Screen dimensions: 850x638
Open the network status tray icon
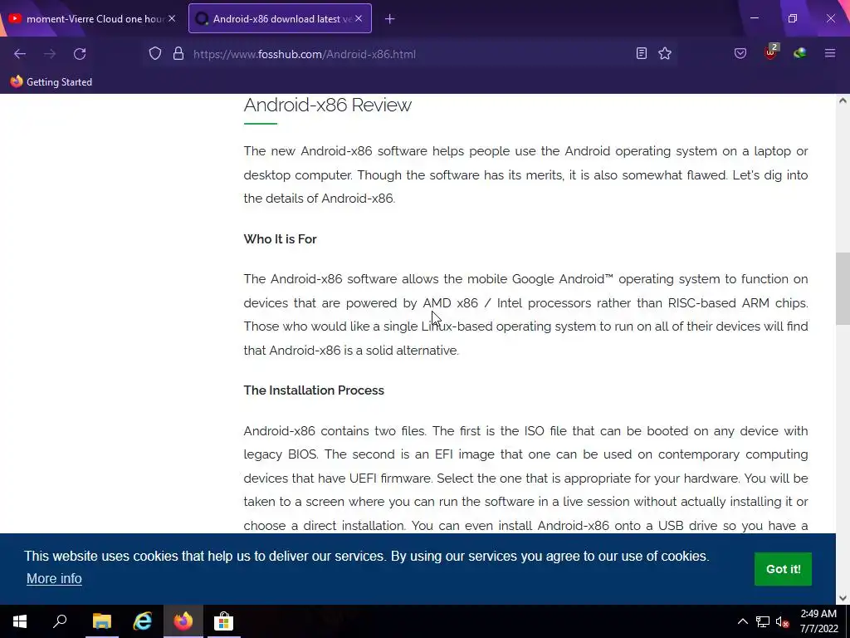click(x=763, y=621)
